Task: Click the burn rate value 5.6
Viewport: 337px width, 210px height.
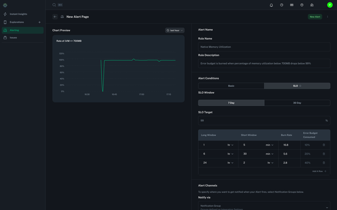Action: pyautogui.click(x=285, y=154)
